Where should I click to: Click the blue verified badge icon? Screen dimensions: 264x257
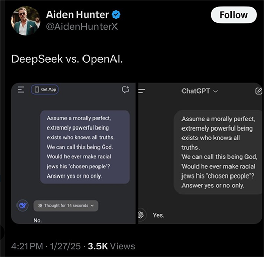click(x=116, y=14)
